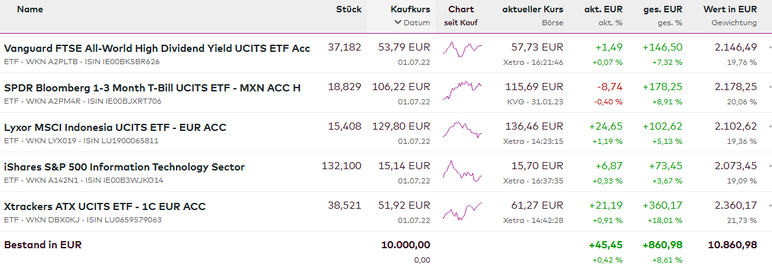The height and width of the screenshot is (269, 772).
Task: Click the Lyxor MSCI Indonesia mini chart
Action: click(x=462, y=129)
